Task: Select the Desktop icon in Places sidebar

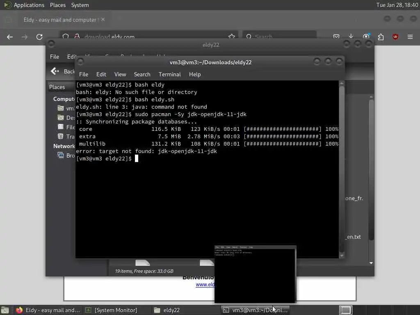Action: (x=61, y=118)
